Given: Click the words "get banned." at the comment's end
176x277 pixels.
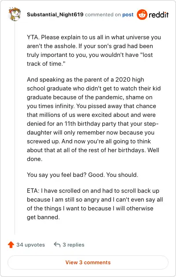Looking at the screenshot, I should (43, 217).
